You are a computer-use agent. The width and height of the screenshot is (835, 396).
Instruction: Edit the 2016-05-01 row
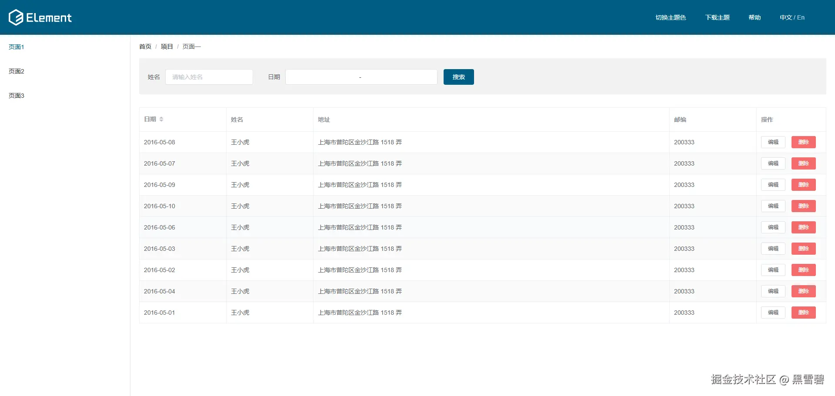click(x=773, y=313)
